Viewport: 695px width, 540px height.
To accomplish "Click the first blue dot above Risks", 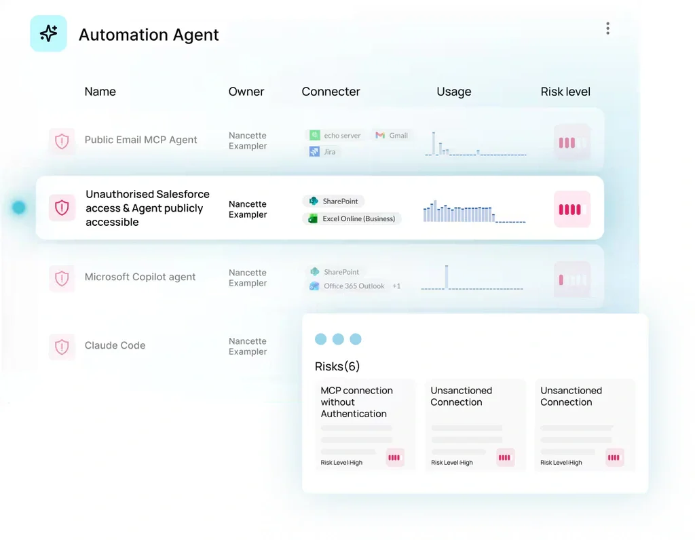I will [320, 339].
